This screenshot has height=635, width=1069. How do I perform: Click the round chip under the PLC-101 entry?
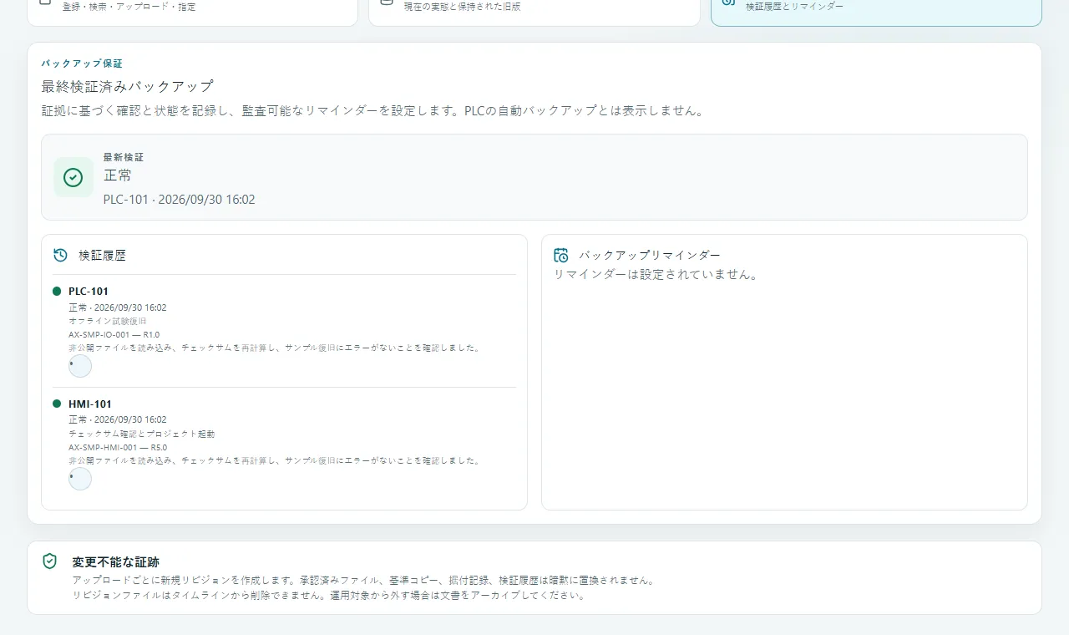[x=80, y=366]
